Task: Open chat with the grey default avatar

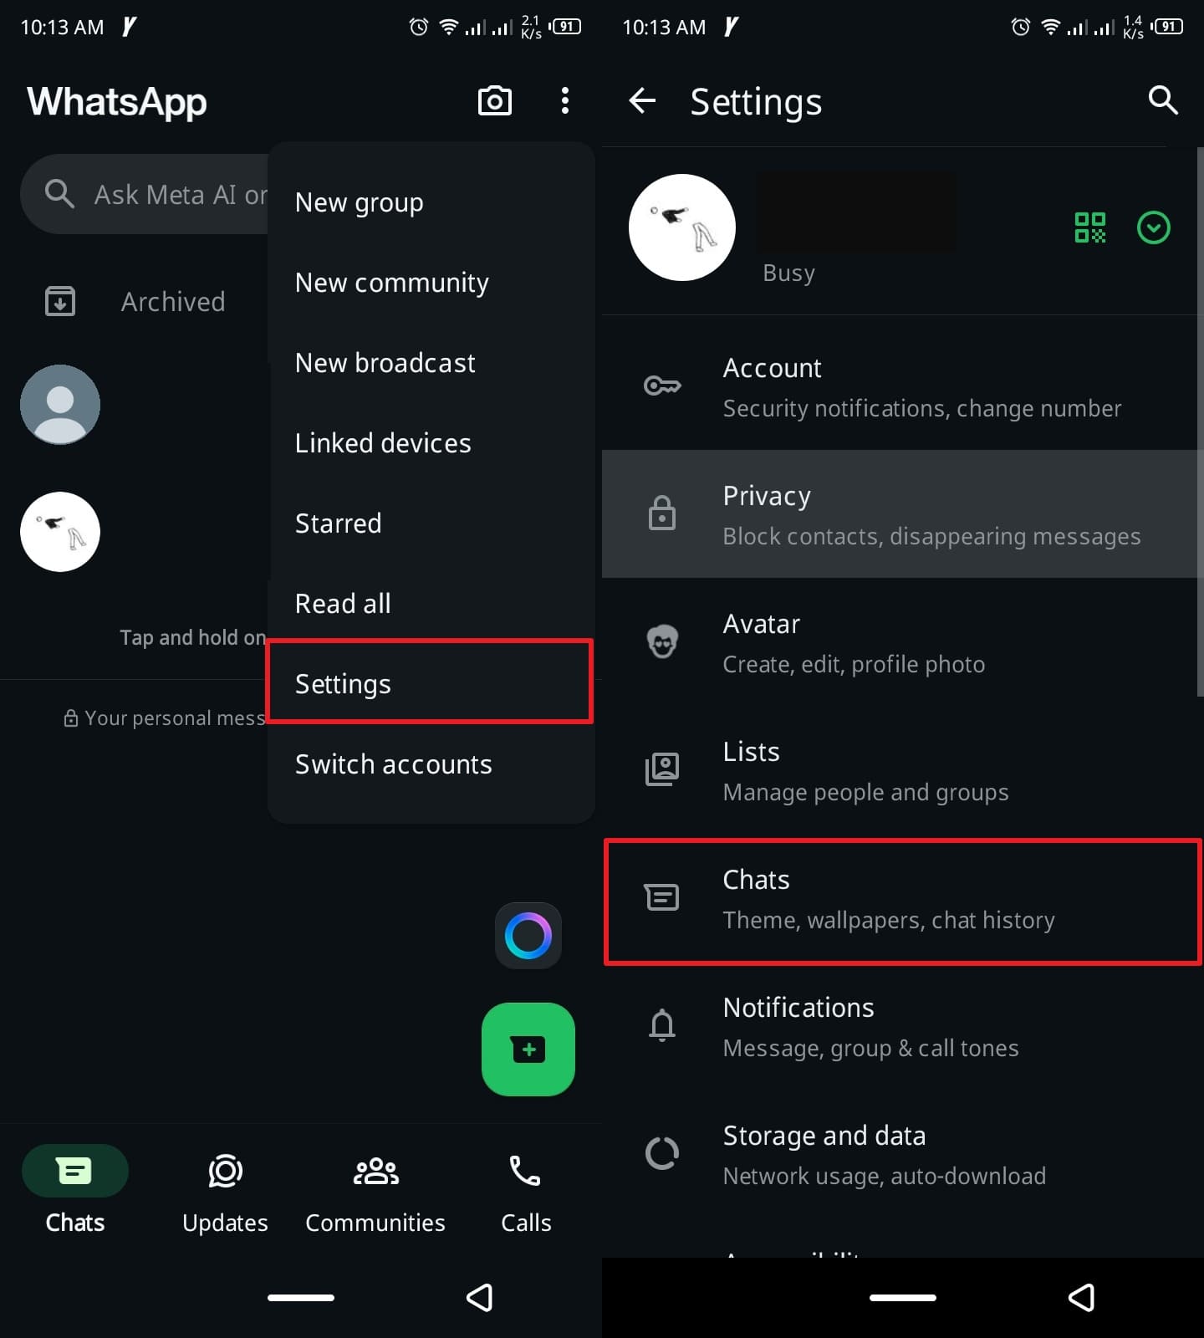Action: click(60, 405)
